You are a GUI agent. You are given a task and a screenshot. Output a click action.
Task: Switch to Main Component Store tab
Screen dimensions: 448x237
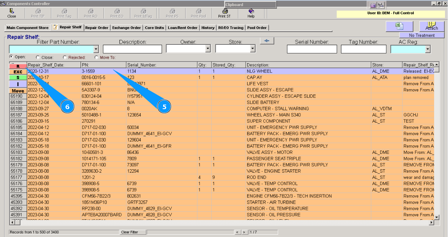click(28, 28)
